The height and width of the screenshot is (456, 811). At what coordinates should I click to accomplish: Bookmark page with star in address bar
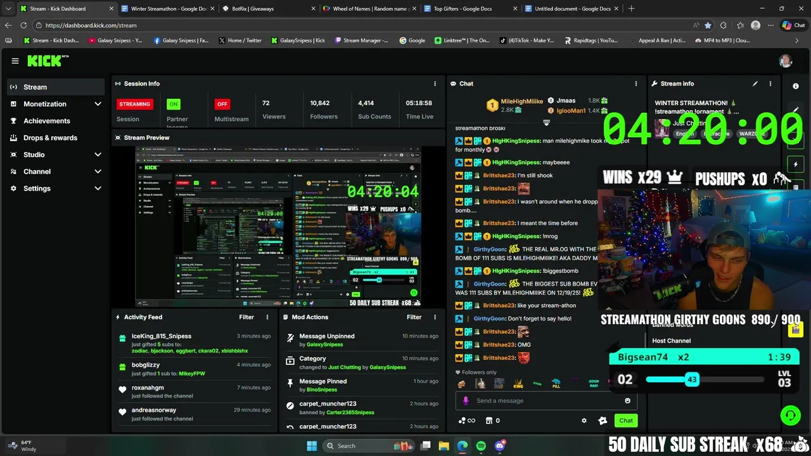tap(708, 25)
